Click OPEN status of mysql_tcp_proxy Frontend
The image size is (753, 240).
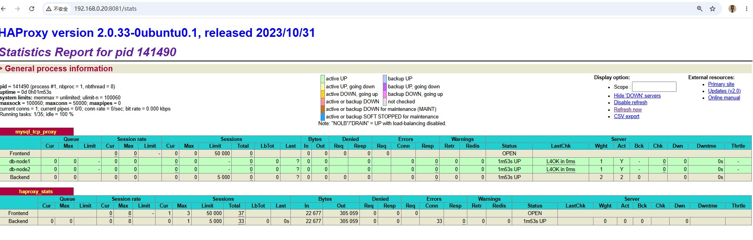pyautogui.click(x=509, y=154)
